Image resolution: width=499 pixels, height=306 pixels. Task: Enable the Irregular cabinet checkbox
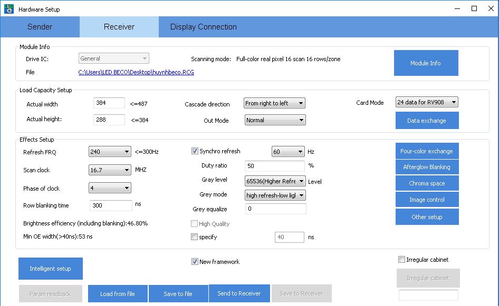point(402,260)
